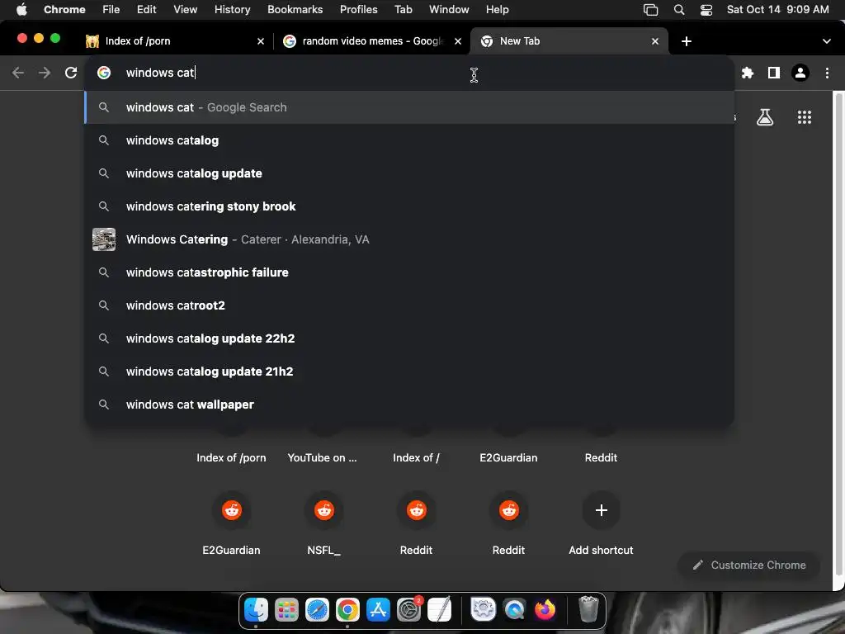Open the File menu
845x634 pixels.
(111, 10)
